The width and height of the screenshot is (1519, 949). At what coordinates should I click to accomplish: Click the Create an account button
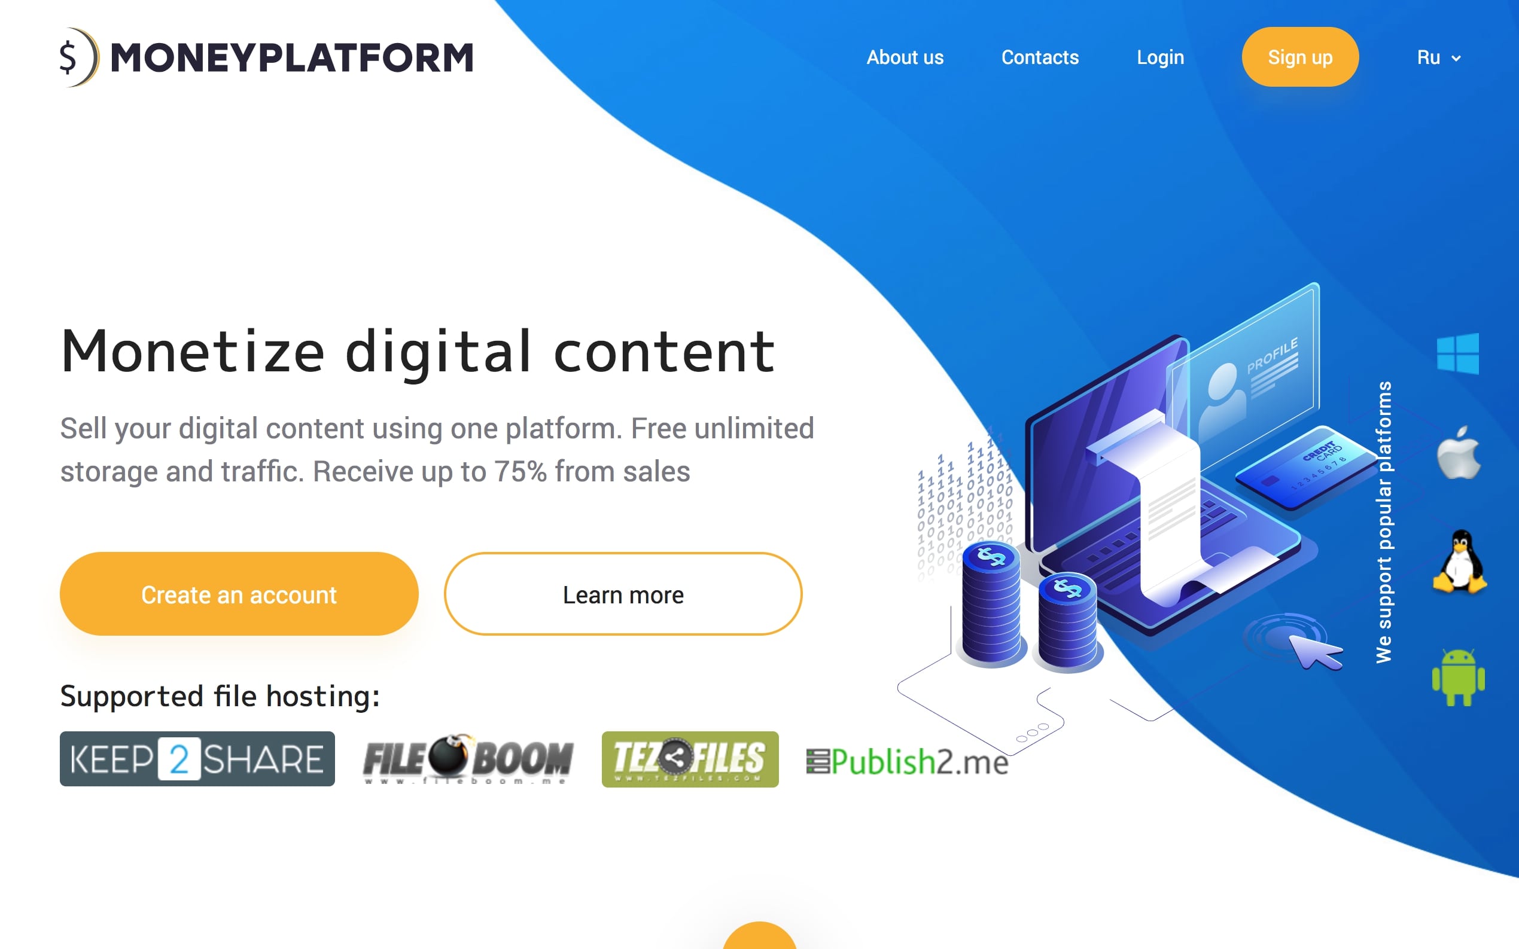238,595
